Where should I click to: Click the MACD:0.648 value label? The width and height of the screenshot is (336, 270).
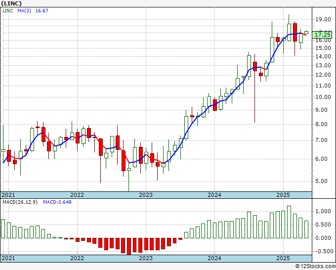pos(57,202)
